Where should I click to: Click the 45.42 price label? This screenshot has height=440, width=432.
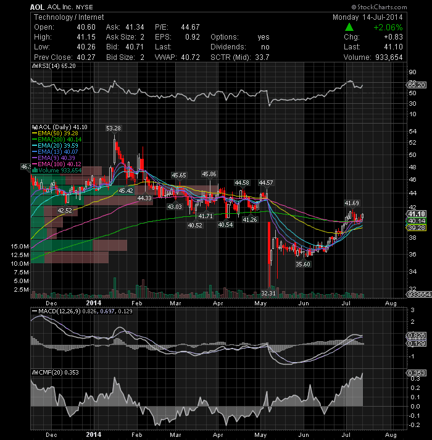point(126,191)
